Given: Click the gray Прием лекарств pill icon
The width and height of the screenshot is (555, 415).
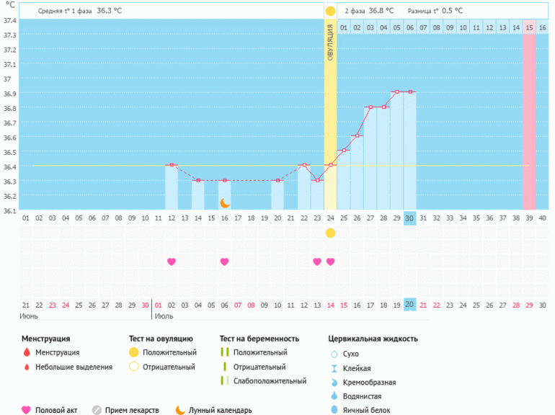Looking at the screenshot, I should click(x=97, y=410).
